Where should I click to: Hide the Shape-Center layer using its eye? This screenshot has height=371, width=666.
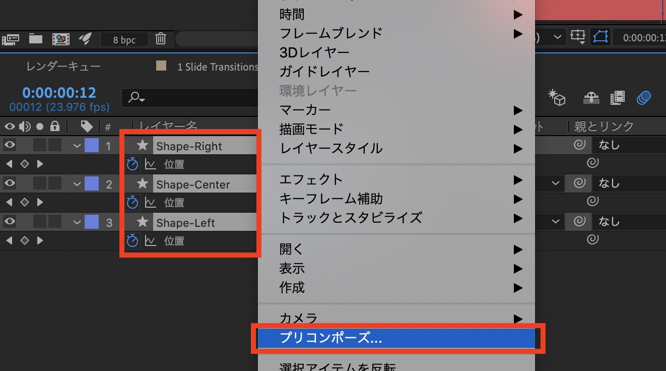pyautogui.click(x=10, y=183)
